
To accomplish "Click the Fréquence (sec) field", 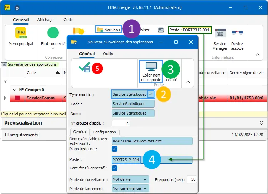I will pyautogui.click(x=192, y=179).
